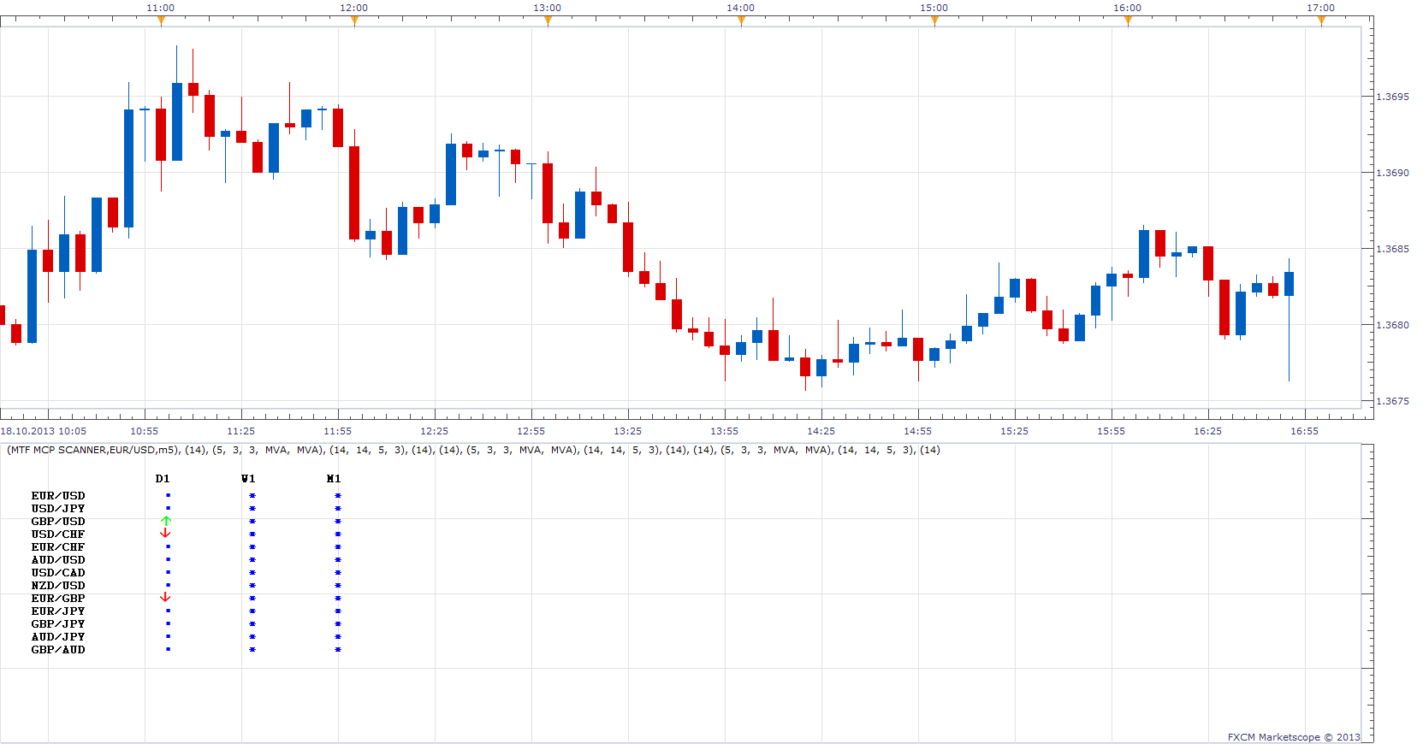Click the W1 column header
This screenshot has width=1423, height=744.
click(x=248, y=479)
